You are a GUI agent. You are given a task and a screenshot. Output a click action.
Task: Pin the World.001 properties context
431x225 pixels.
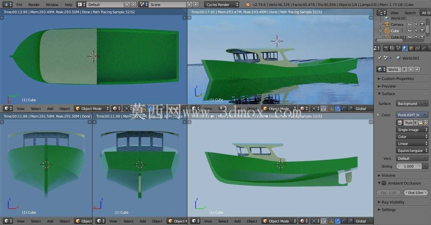(x=379, y=58)
